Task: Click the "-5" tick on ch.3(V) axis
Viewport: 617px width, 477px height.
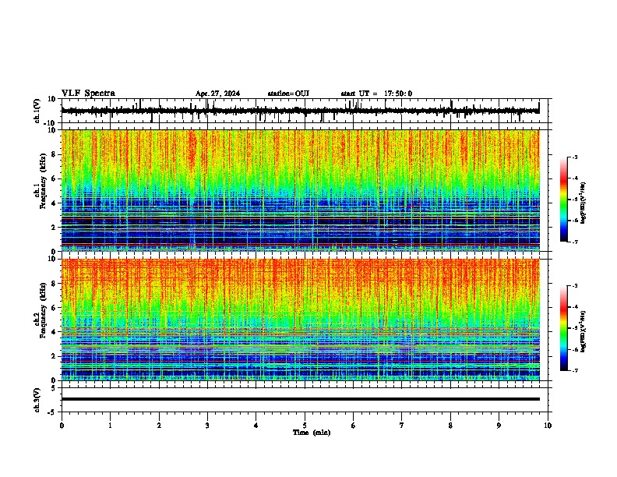Action: 53,412
